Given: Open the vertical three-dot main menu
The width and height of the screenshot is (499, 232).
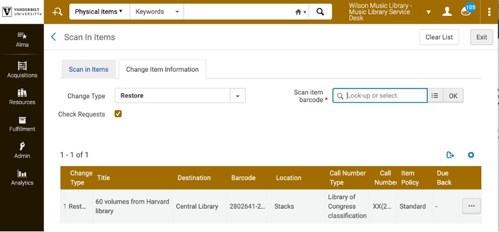Looking at the screenshot, I should click(x=489, y=12).
